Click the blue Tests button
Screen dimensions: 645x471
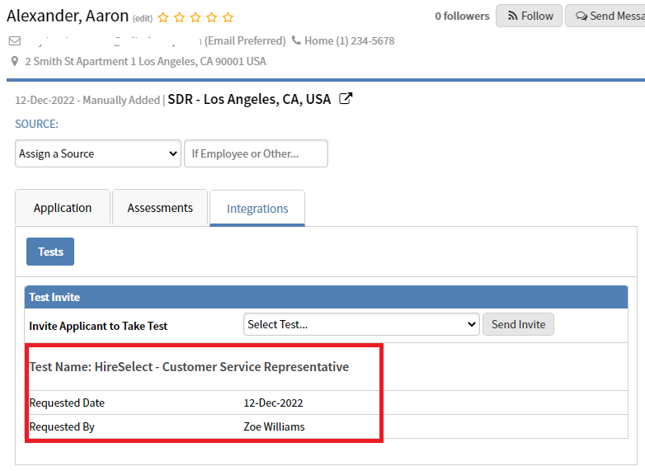click(x=50, y=252)
